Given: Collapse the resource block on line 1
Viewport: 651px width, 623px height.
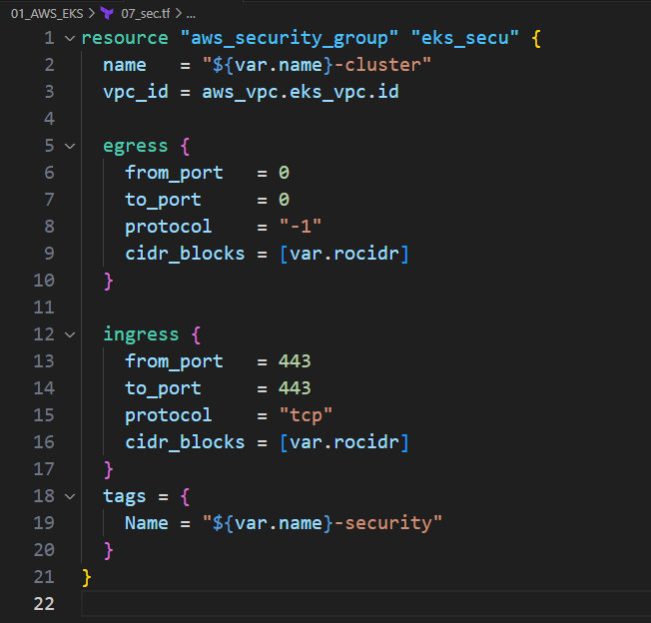Looking at the screenshot, I should tap(70, 39).
